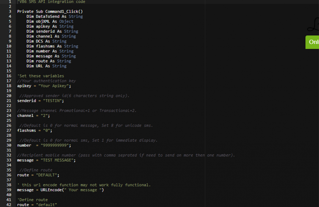The height and width of the screenshot is (207, 319).
Task: Click the channel = "2" assignment
Action: click(x=33, y=116)
